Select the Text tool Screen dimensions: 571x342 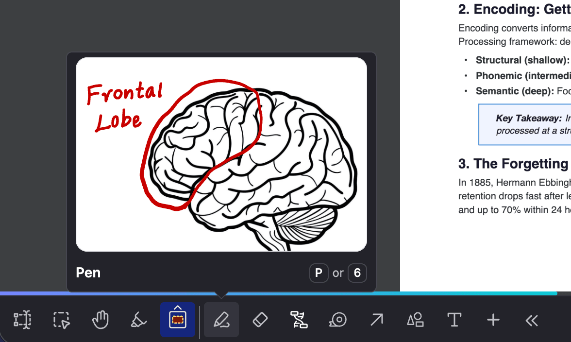pos(454,320)
